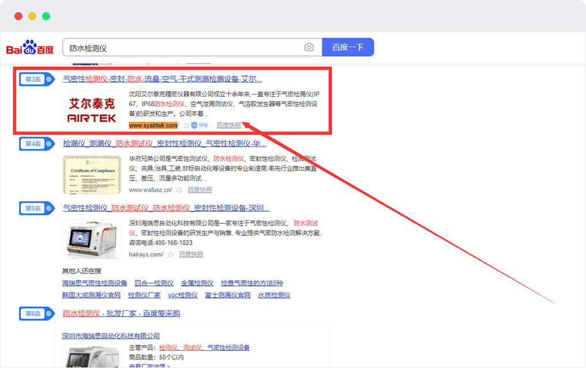Open the AIRTEK 艾尔泰克 logo thumbnail
The image size is (586, 368).
92,110
